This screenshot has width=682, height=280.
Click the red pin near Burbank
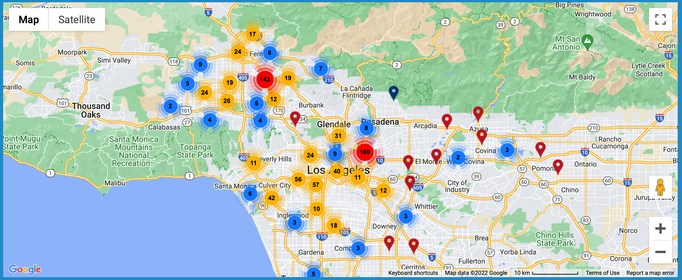(x=295, y=117)
